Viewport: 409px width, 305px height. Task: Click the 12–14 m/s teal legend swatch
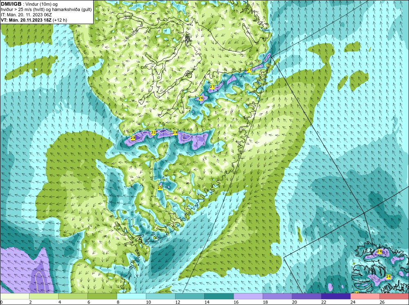pos(190,296)
